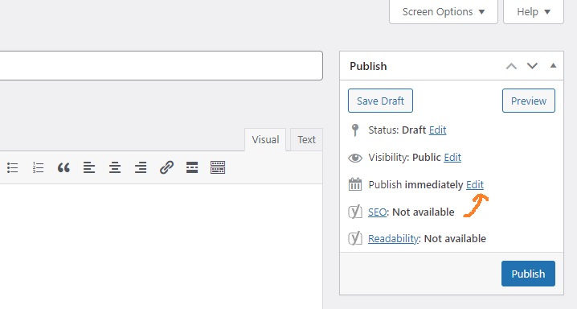Move Publish box up
The width and height of the screenshot is (577, 309).
511,66
